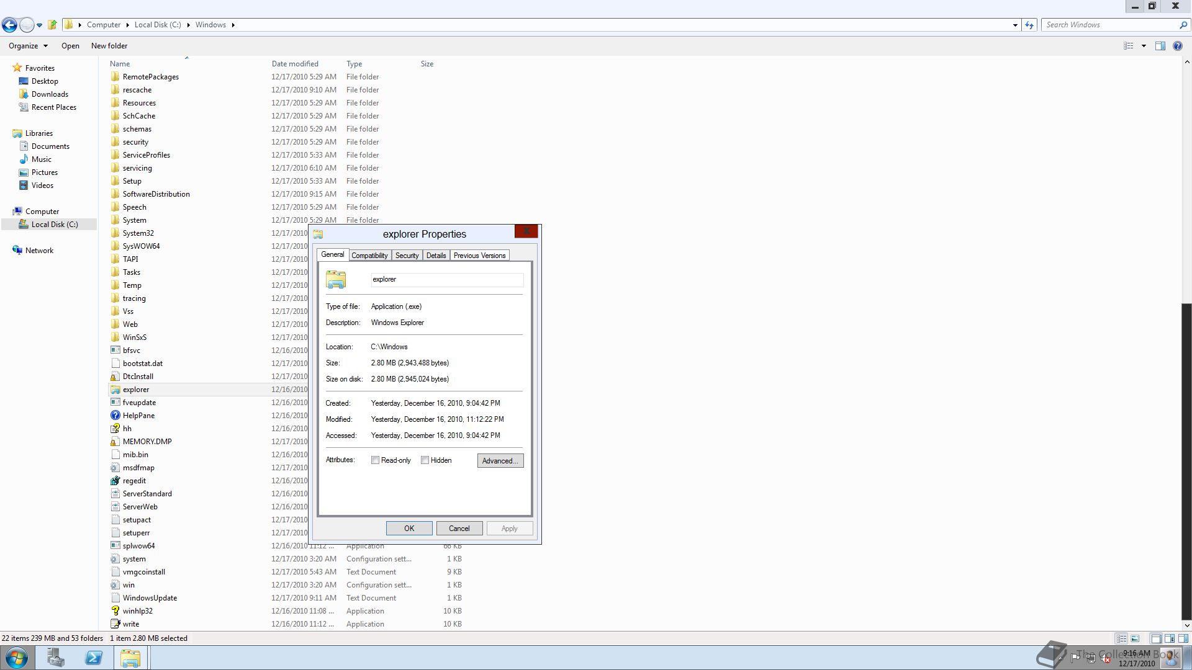
Task: Open Desktop in Favorites
Action: 45,81
